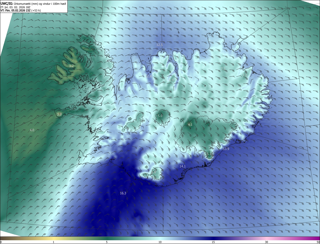Click the 'VT: Fim. 05.02.2026 23Z (+53 h)' line
The height and width of the screenshot is (244, 320).
20,10
